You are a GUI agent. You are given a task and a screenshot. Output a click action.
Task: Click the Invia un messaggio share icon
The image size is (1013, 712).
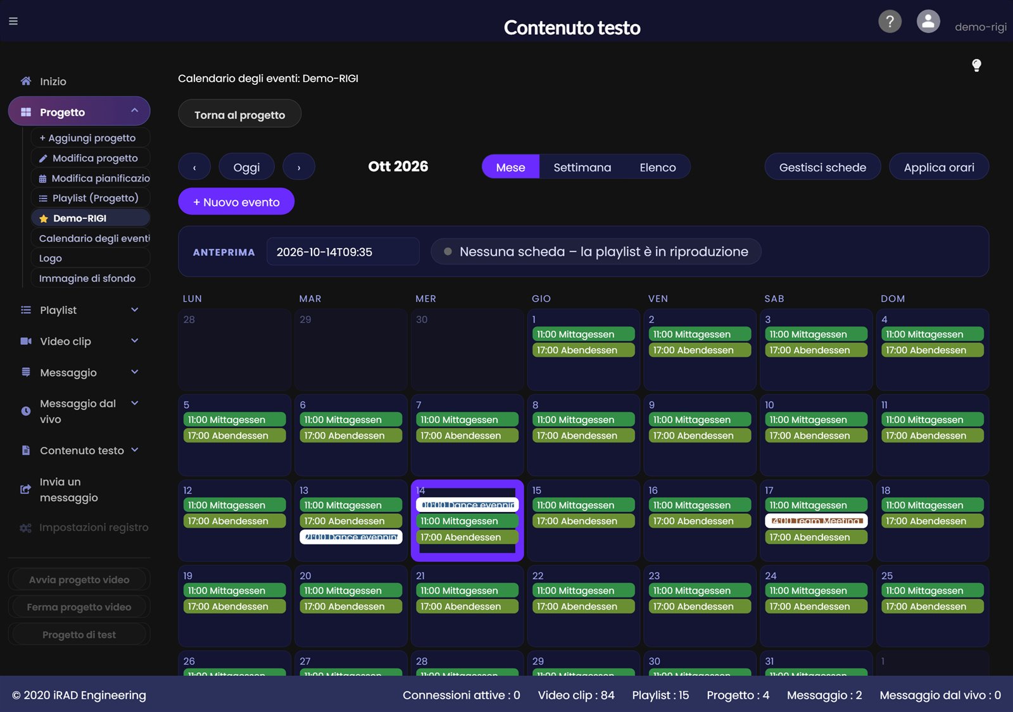click(x=26, y=489)
